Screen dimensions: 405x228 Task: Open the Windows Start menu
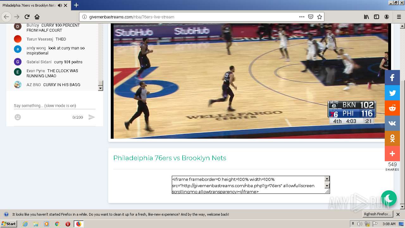[x=9, y=224]
